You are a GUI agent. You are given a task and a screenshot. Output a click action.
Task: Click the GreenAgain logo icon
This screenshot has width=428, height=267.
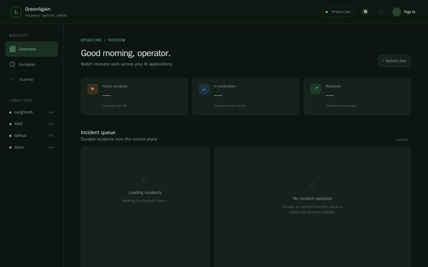point(16,12)
